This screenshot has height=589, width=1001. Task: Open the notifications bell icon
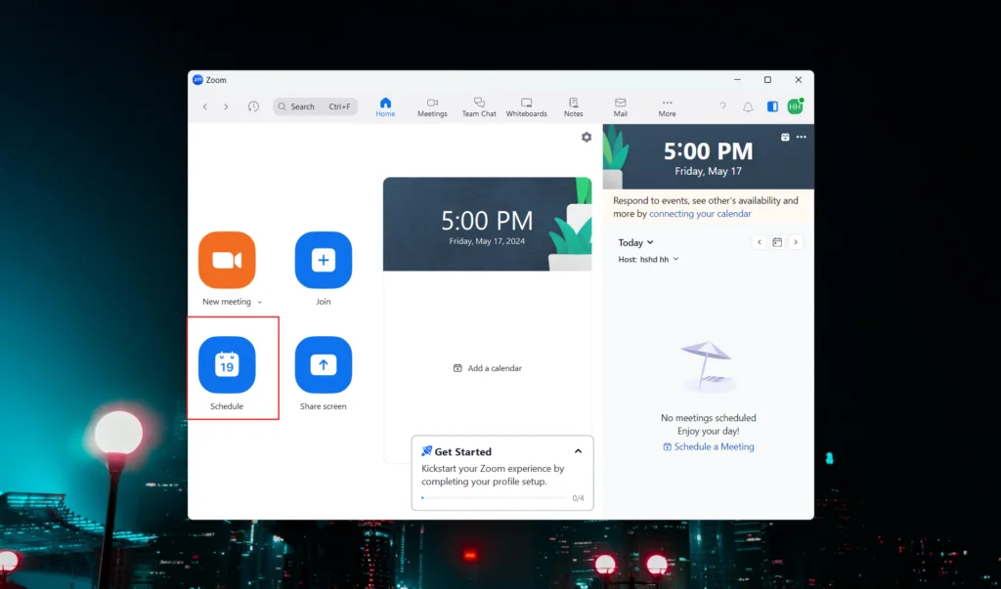pos(748,106)
